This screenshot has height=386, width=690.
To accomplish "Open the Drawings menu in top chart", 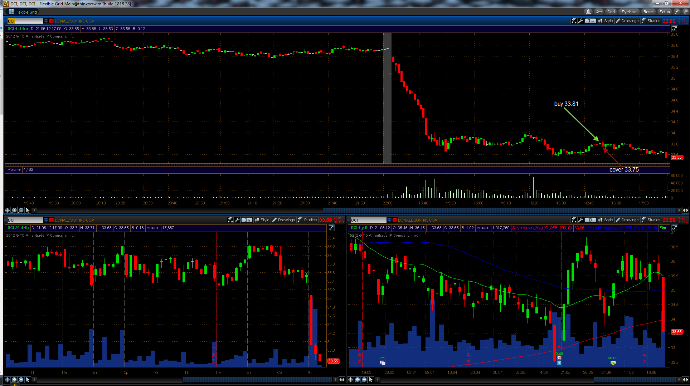I will (x=627, y=21).
